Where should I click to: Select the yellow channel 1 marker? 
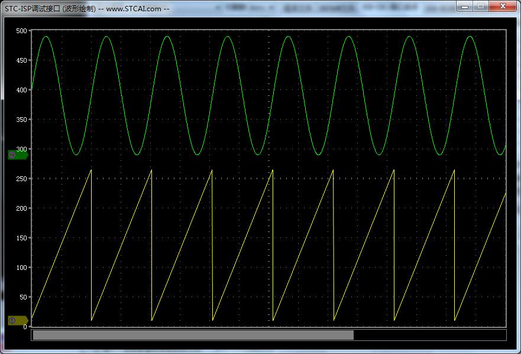[18, 321]
